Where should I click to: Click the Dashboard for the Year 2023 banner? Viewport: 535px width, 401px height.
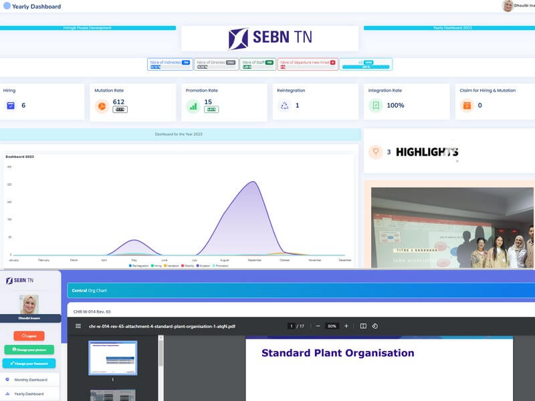pos(180,134)
